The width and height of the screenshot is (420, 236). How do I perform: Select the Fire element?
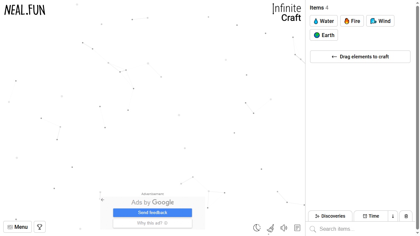(352, 21)
